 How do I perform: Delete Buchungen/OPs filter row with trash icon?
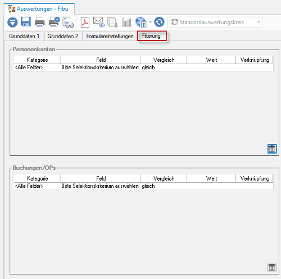tap(272, 267)
